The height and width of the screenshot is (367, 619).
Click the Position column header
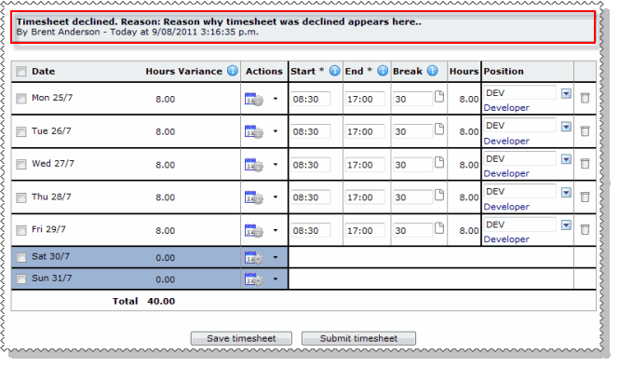coord(504,72)
